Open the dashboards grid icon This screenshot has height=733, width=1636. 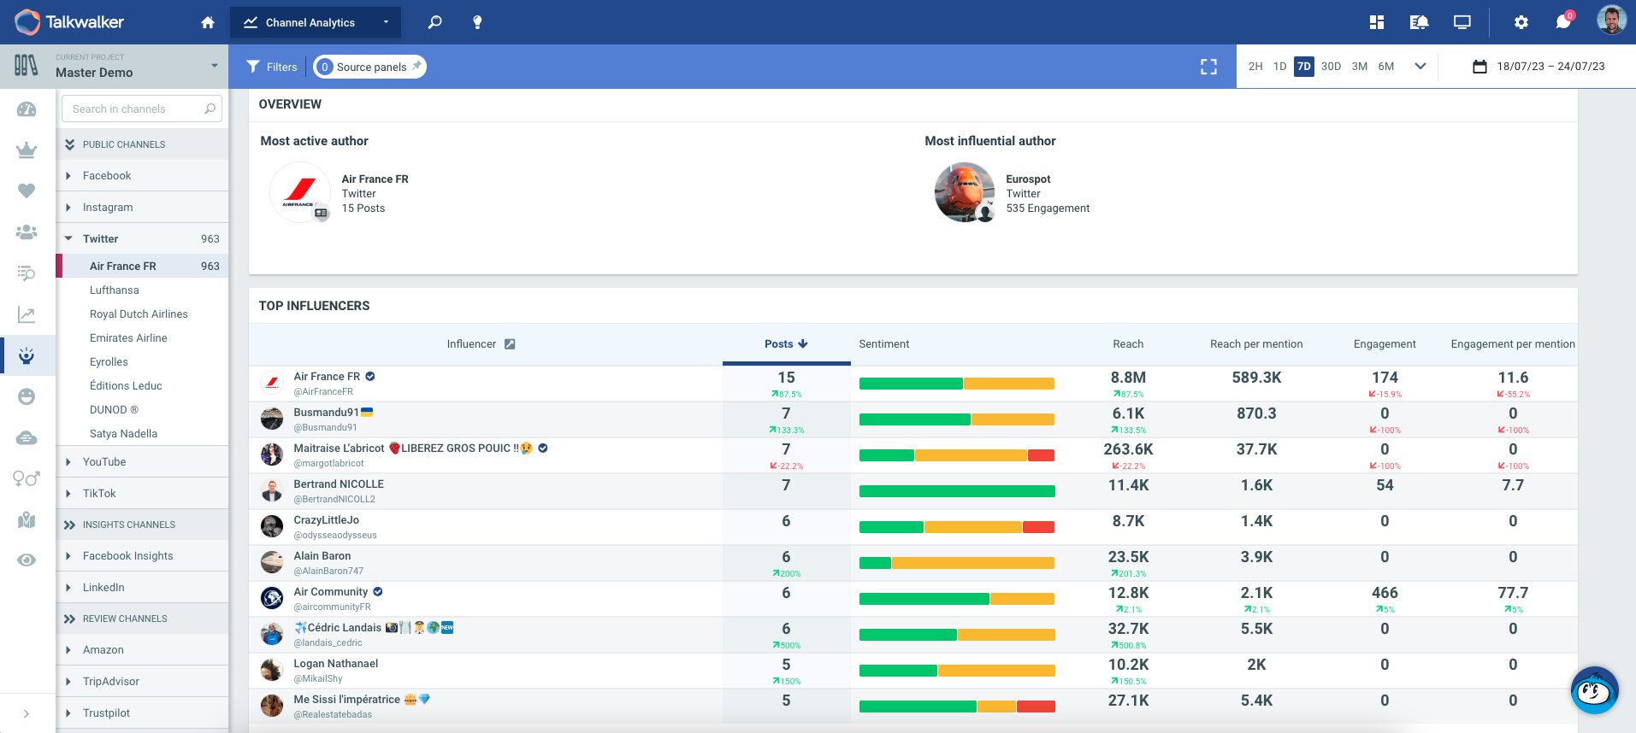[1377, 22]
